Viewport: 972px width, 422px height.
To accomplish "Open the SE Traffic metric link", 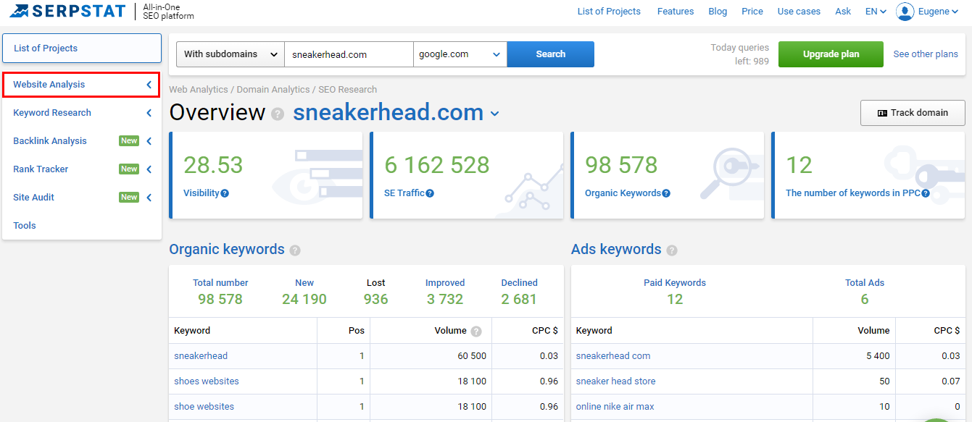I will (x=404, y=193).
